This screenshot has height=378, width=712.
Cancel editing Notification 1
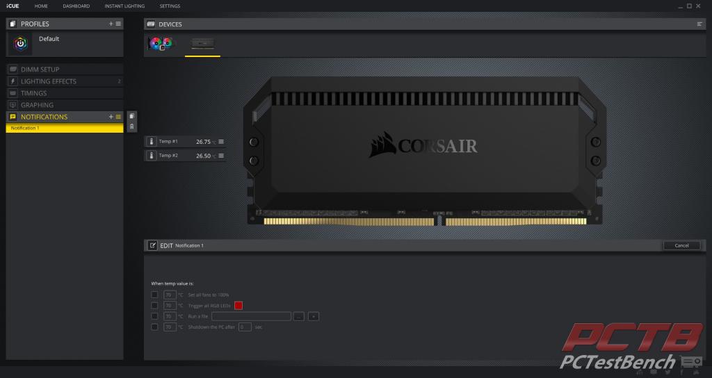coord(681,245)
